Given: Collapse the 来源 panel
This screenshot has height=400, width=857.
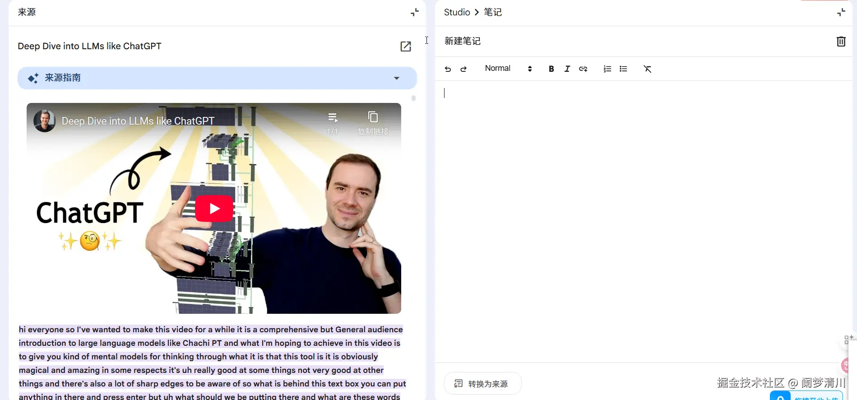Looking at the screenshot, I should pos(414,13).
